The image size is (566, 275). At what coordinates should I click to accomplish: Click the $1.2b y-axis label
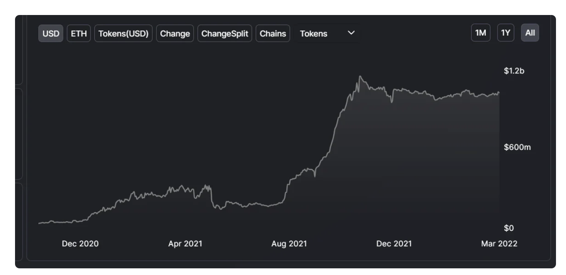tap(514, 71)
